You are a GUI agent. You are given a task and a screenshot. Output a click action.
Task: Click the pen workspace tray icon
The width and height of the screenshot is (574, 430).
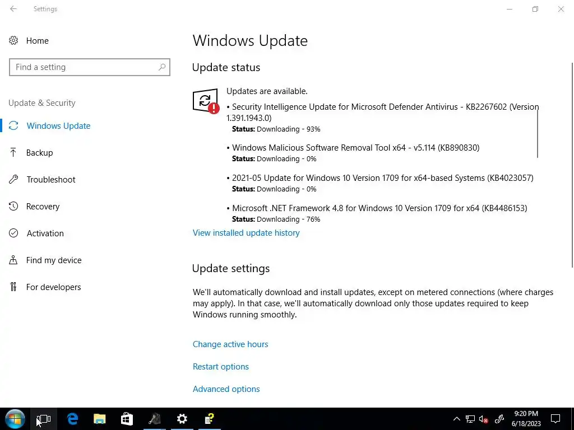[499, 419]
